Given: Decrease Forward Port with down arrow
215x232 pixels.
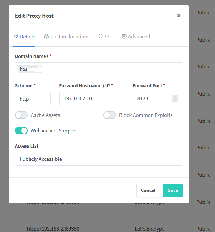Looking at the screenshot, I should coord(175,100).
